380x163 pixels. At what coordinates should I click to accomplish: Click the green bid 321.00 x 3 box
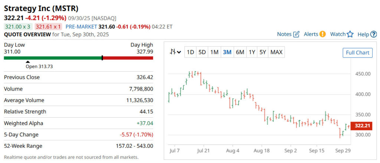click(x=18, y=27)
